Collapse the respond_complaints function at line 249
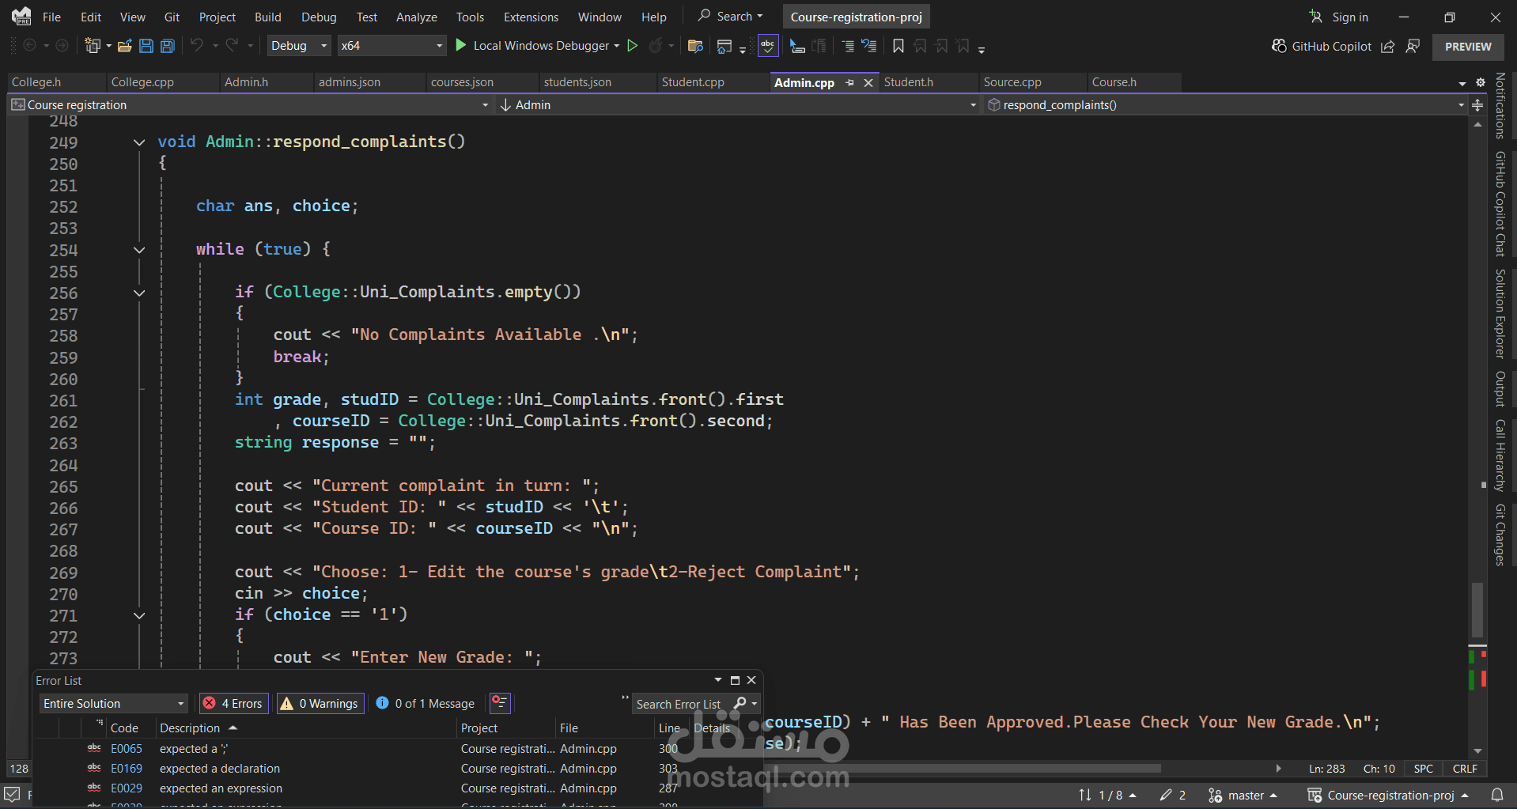The width and height of the screenshot is (1517, 809). click(x=139, y=142)
